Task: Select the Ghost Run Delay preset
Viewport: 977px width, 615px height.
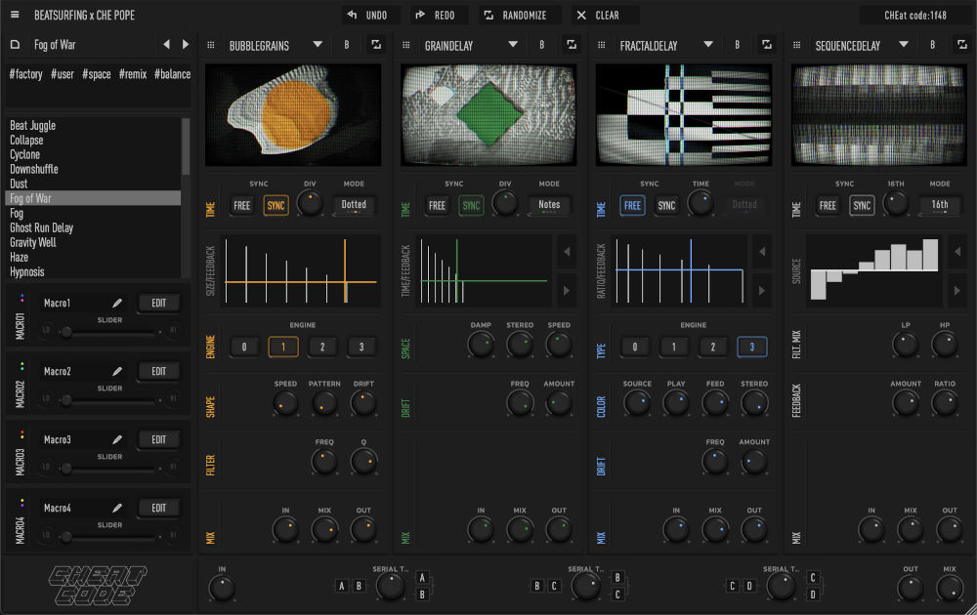Action: 41,227
